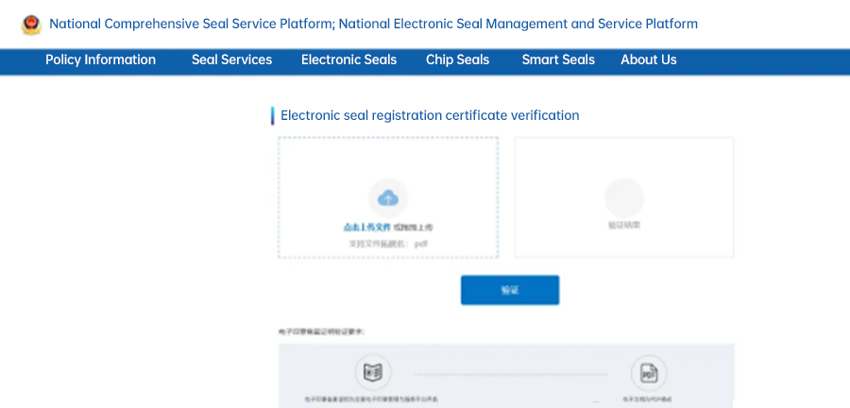Navigate to Smart Seals
Screen dimensions: 850x408
(558, 59)
